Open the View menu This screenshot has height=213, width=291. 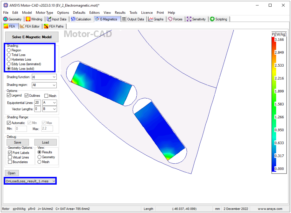(x=107, y=13)
